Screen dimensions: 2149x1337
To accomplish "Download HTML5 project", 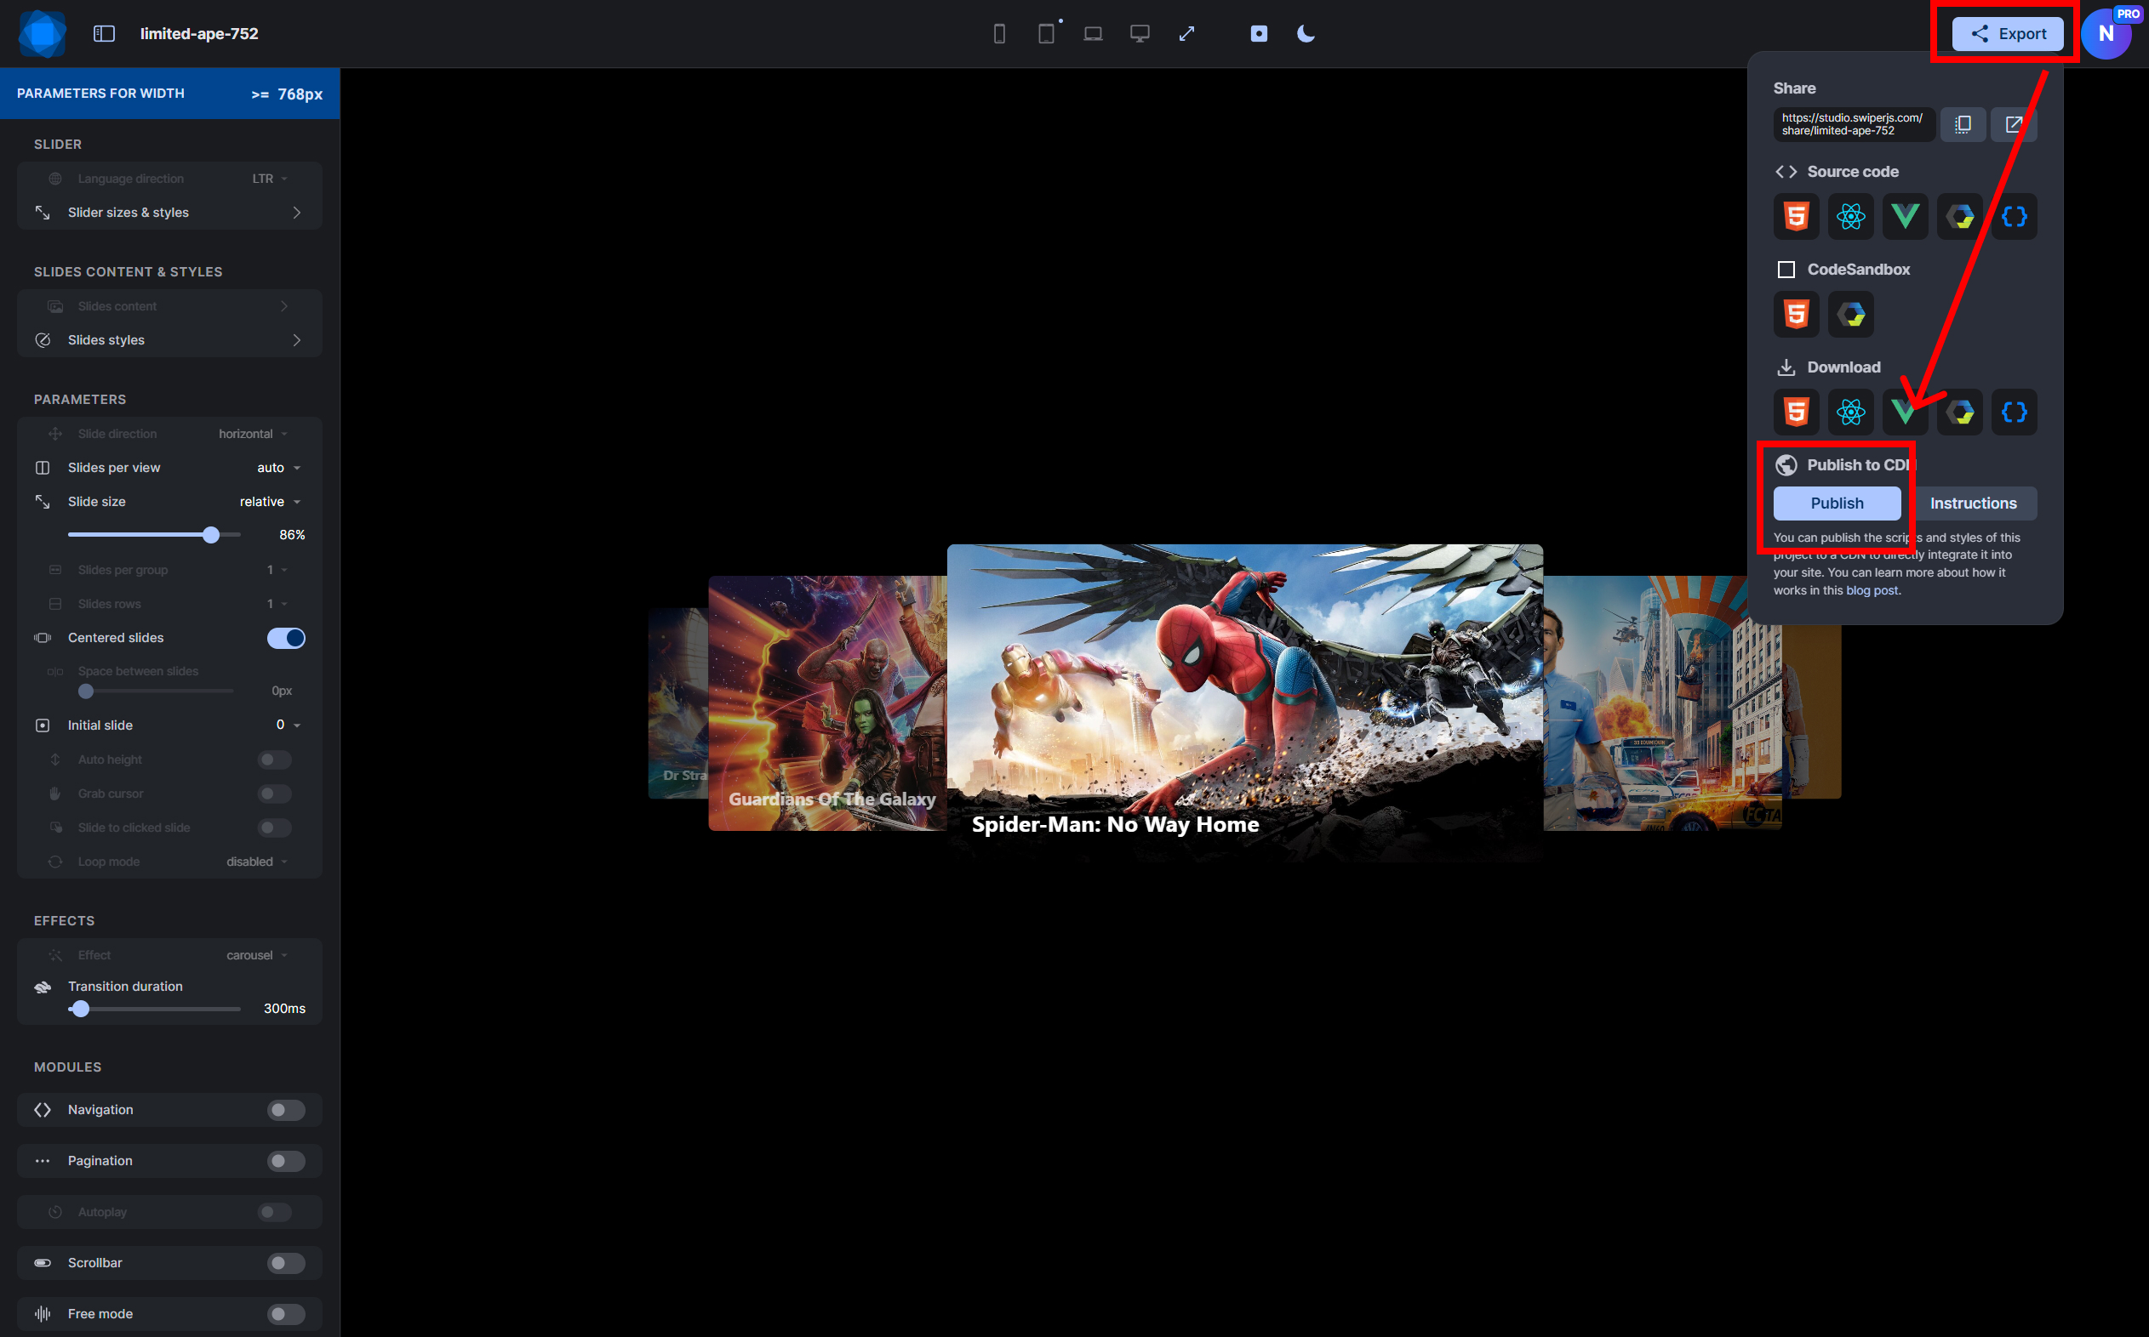I will (x=1796, y=412).
